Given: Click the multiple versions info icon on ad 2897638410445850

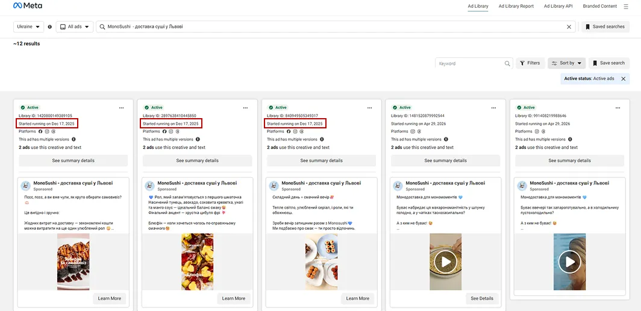Looking at the screenshot, I should pyautogui.click(x=198, y=139).
